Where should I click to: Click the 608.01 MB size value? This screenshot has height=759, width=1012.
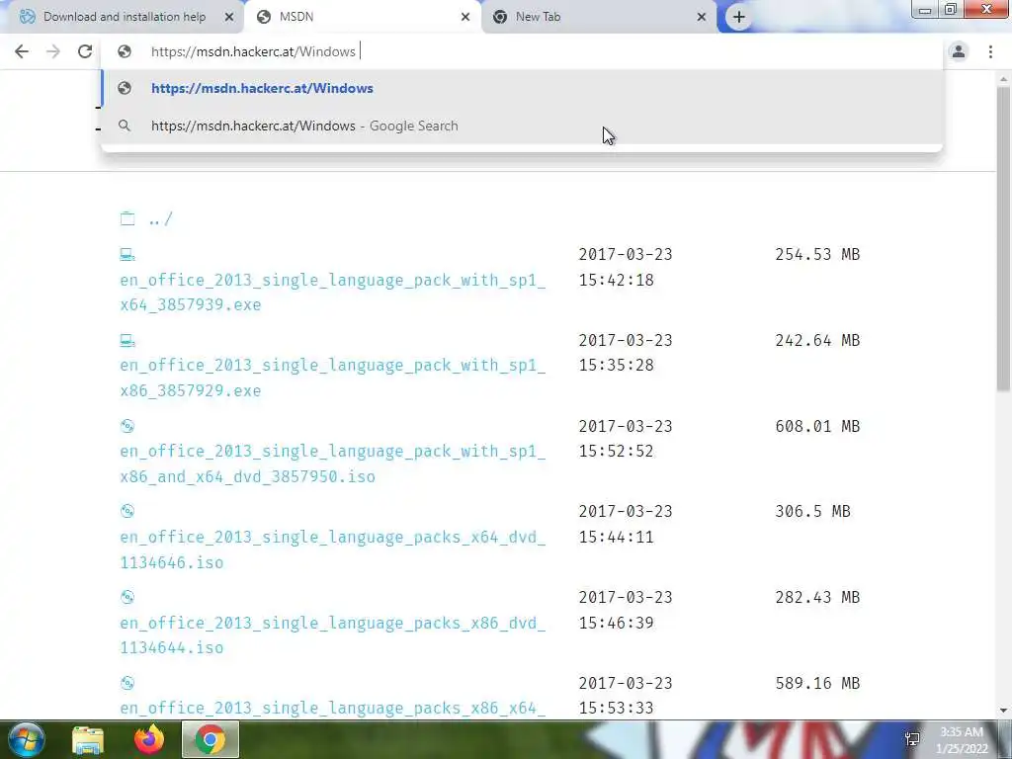(817, 426)
